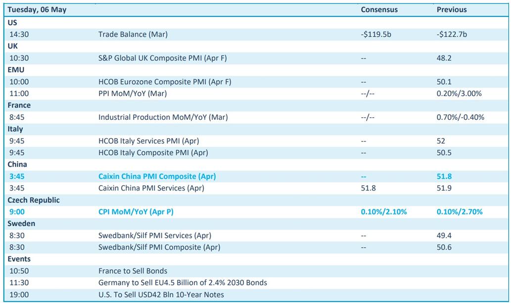Viewport: 511px width, 303px height.
Task: Select the France country section label
Action: [x=19, y=105]
